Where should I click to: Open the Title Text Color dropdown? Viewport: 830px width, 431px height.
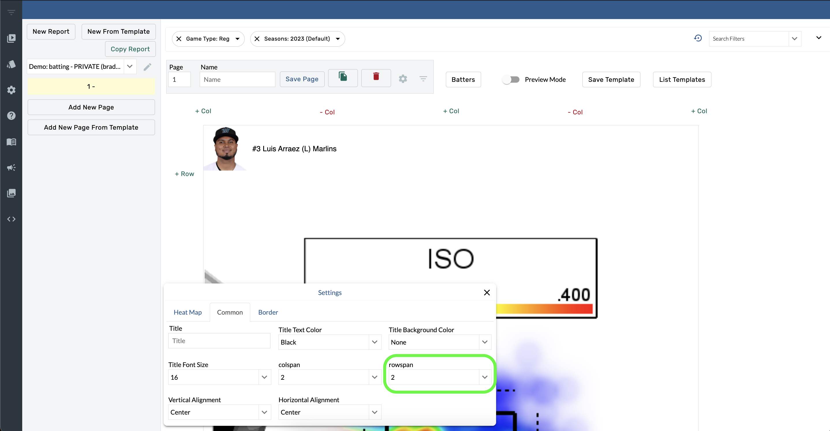pyautogui.click(x=374, y=342)
